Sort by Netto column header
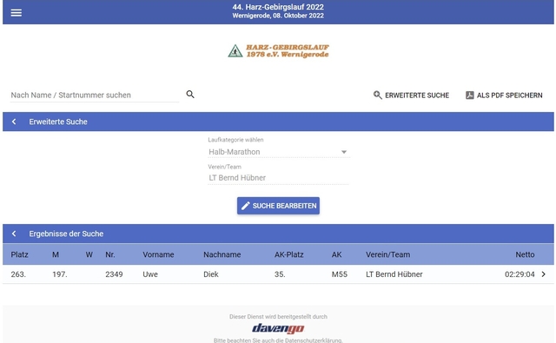 pos(525,254)
